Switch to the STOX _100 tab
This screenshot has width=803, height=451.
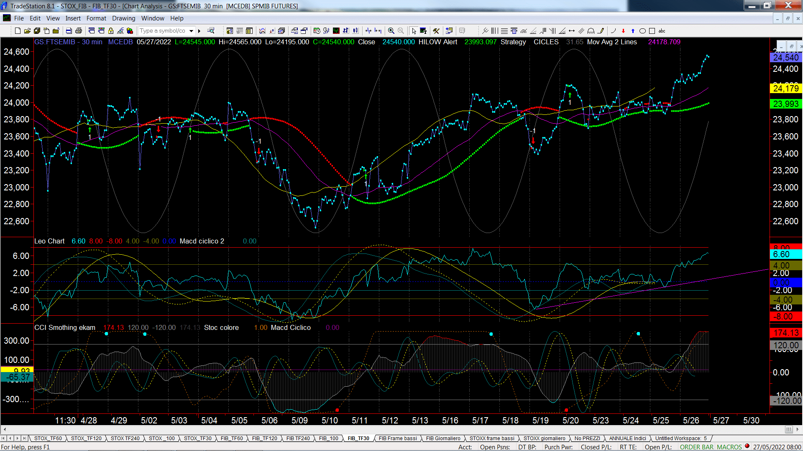[x=162, y=438]
